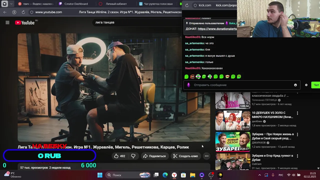The width and height of the screenshot is (320, 180).
Task: Expand the tab list chevron
Action: pos(11,4)
